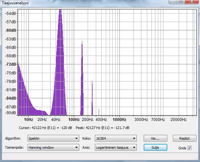Click the 20Hz frequency axis label
This screenshot has width=200, height=162.
(42, 120)
